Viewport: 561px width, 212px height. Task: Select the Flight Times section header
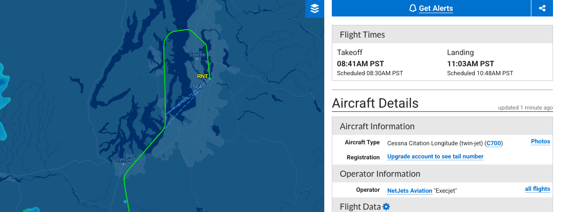(x=362, y=35)
